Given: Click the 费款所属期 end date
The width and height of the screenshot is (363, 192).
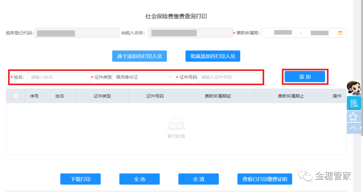Looking at the screenshot, I should coord(320,33).
